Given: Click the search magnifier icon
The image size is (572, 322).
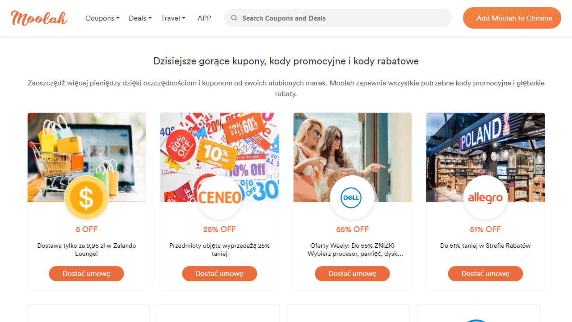Looking at the screenshot, I should point(234,18).
